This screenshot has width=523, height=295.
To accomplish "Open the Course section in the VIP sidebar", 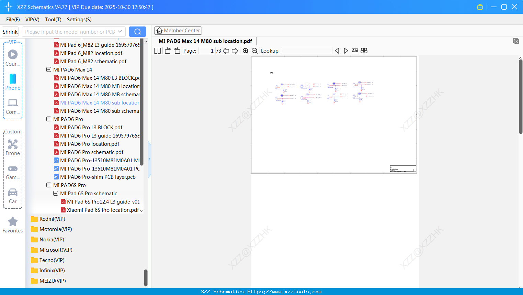I will point(13,58).
